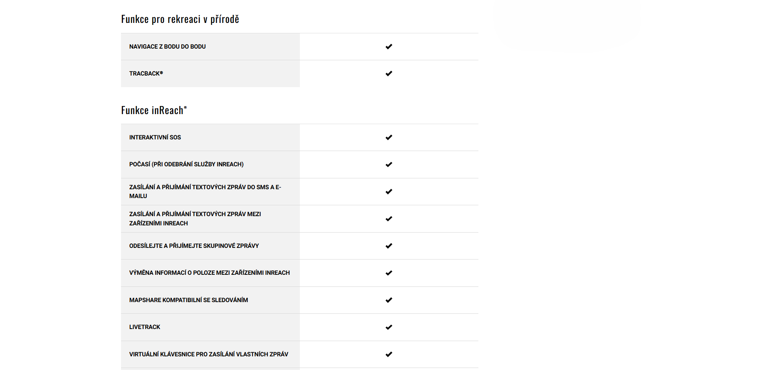759x370 pixels.
Task: Click checkmark for SMS a e-mailu messaging row
Action: [389, 192]
